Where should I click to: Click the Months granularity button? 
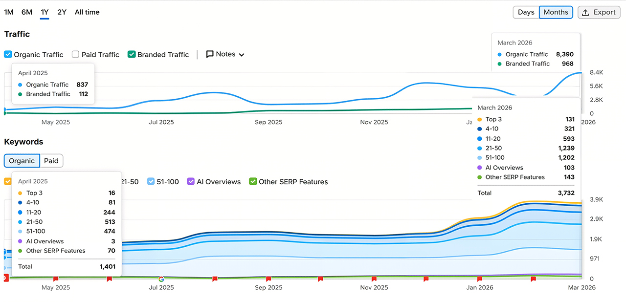point(556,13)
